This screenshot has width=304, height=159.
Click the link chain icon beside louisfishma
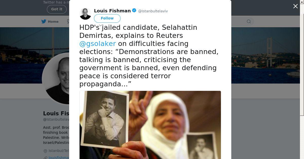click(x=45, y=157)
